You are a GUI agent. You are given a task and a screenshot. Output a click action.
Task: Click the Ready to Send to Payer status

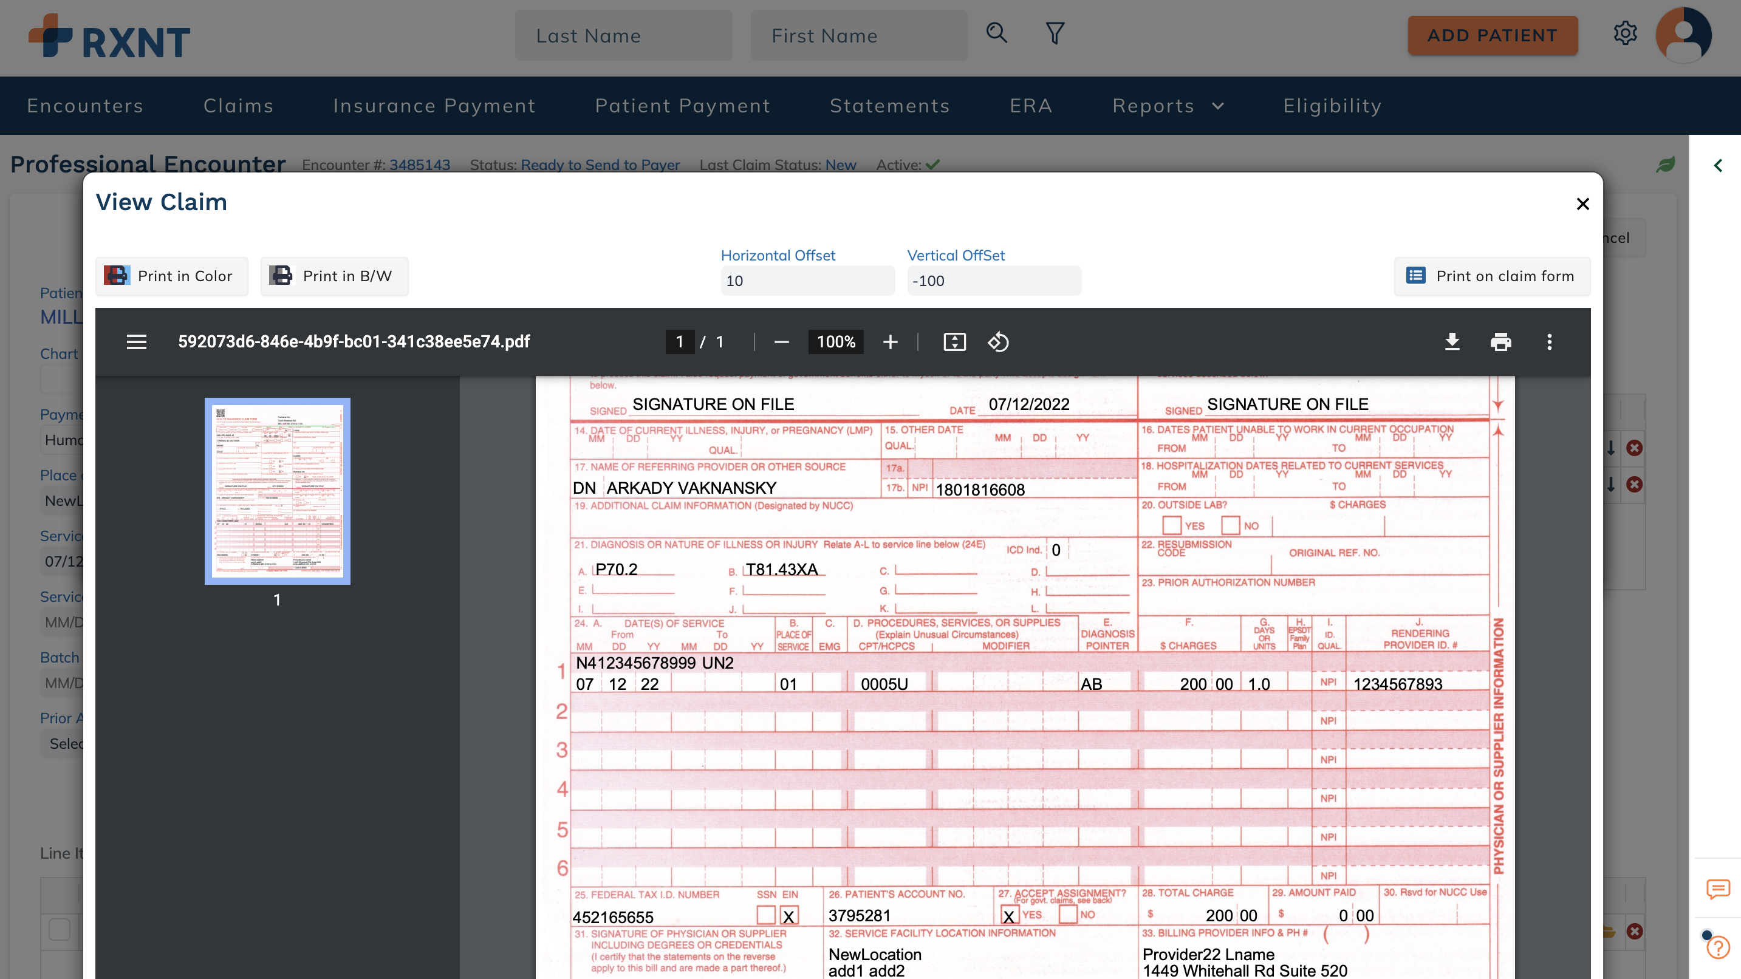600,165
